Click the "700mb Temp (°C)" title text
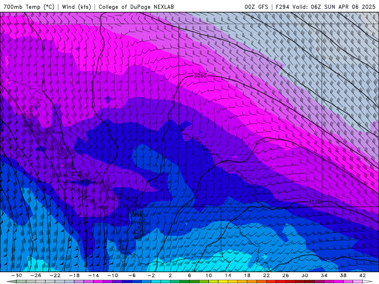Viewport: 379px width, 284px height. click(29, 7)
